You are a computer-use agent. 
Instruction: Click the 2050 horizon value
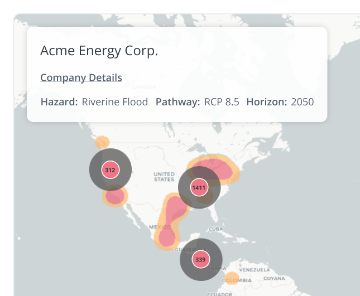(303, 102)
